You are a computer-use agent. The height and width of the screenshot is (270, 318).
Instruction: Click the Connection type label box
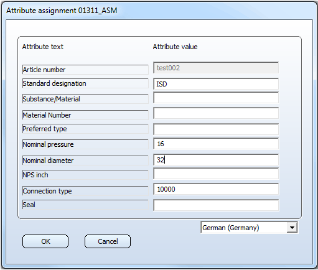85,191
